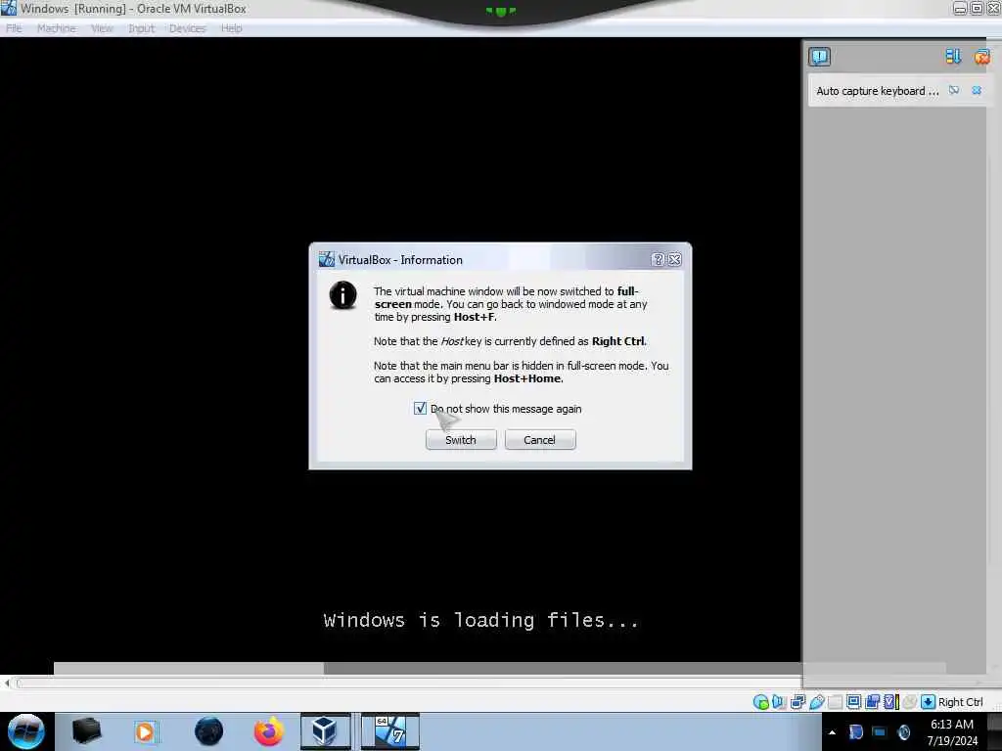The height and width of the screenshot is (751, 1002).
Task: Uncheck 'Do not show this message again'
Action: [420, 409]
